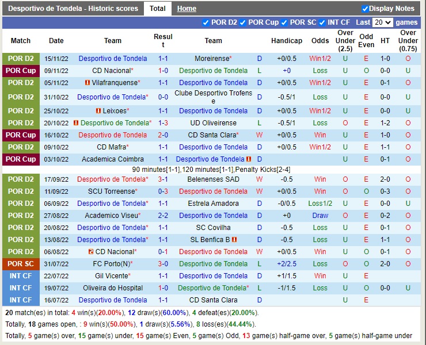Click the POR SC league badge for 31/07/22
426x345 pixels.
pyautogui.click(x=20, y=264)
